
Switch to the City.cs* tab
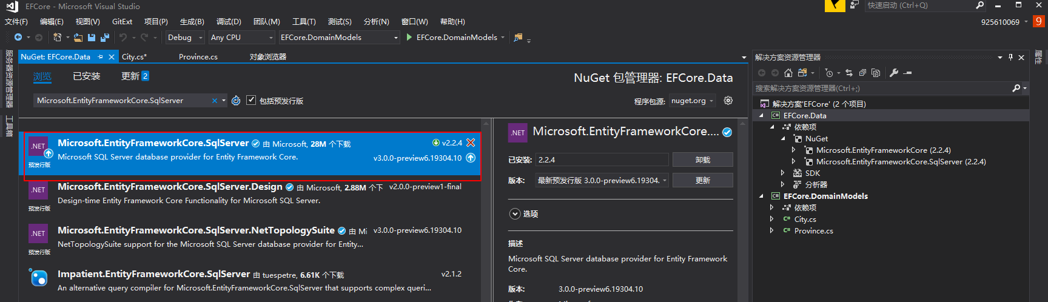134,57
